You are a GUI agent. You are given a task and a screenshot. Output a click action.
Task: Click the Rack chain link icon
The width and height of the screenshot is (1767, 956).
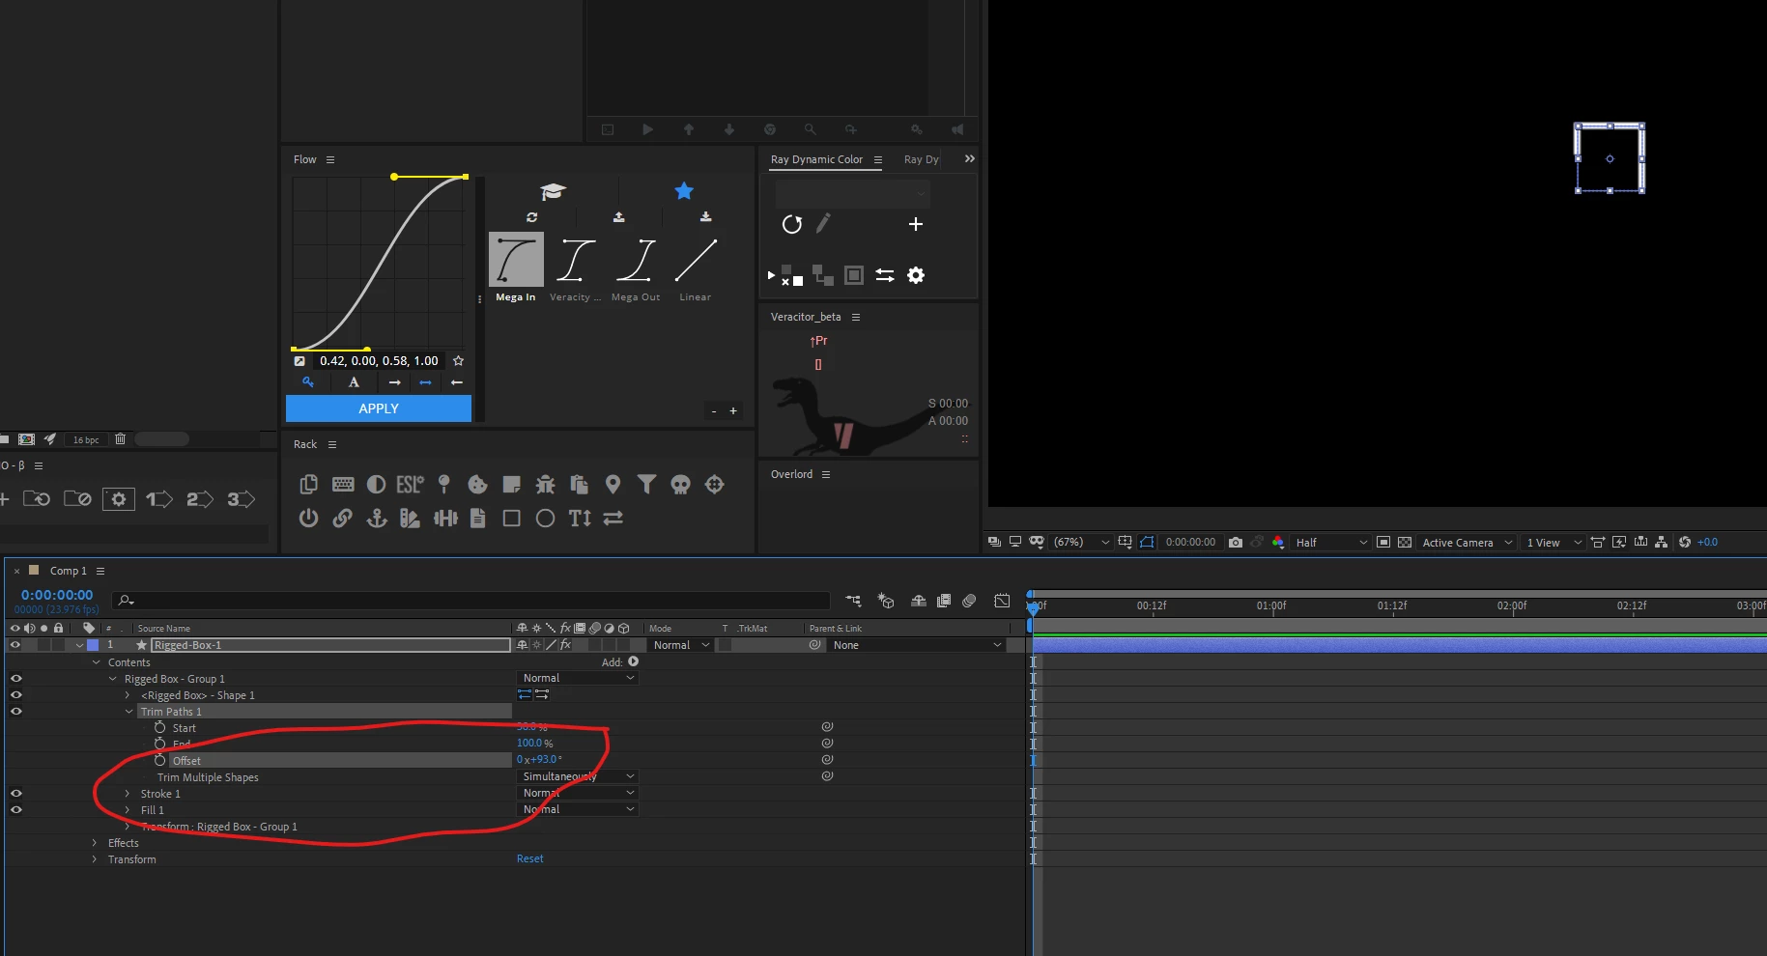342,519
